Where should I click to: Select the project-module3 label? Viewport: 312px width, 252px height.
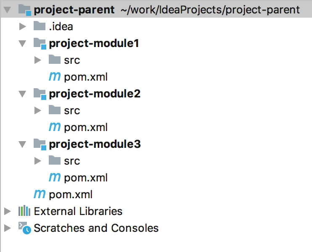[x=95, y=144]
